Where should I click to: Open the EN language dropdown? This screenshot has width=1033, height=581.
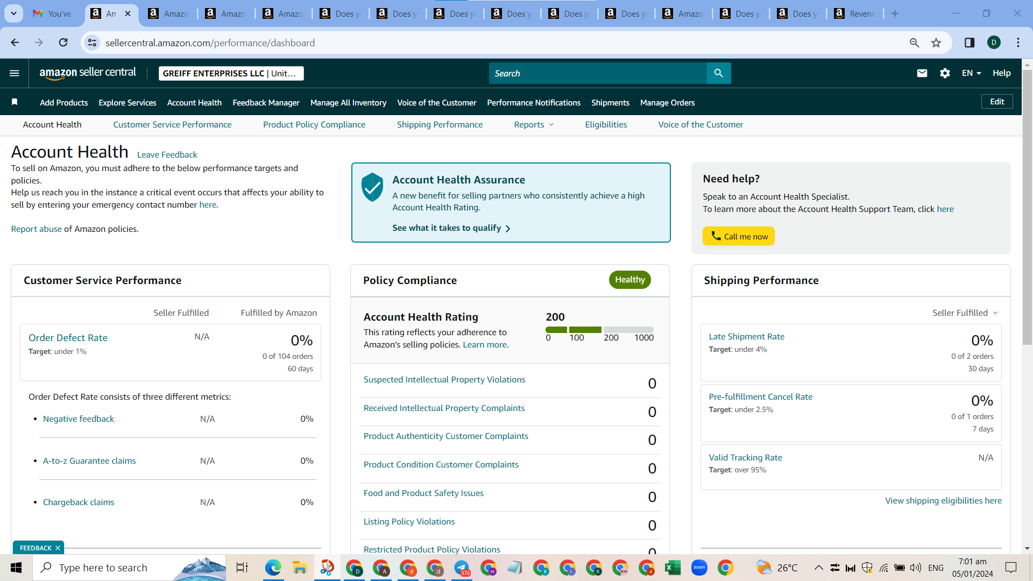tap(972, 73)
